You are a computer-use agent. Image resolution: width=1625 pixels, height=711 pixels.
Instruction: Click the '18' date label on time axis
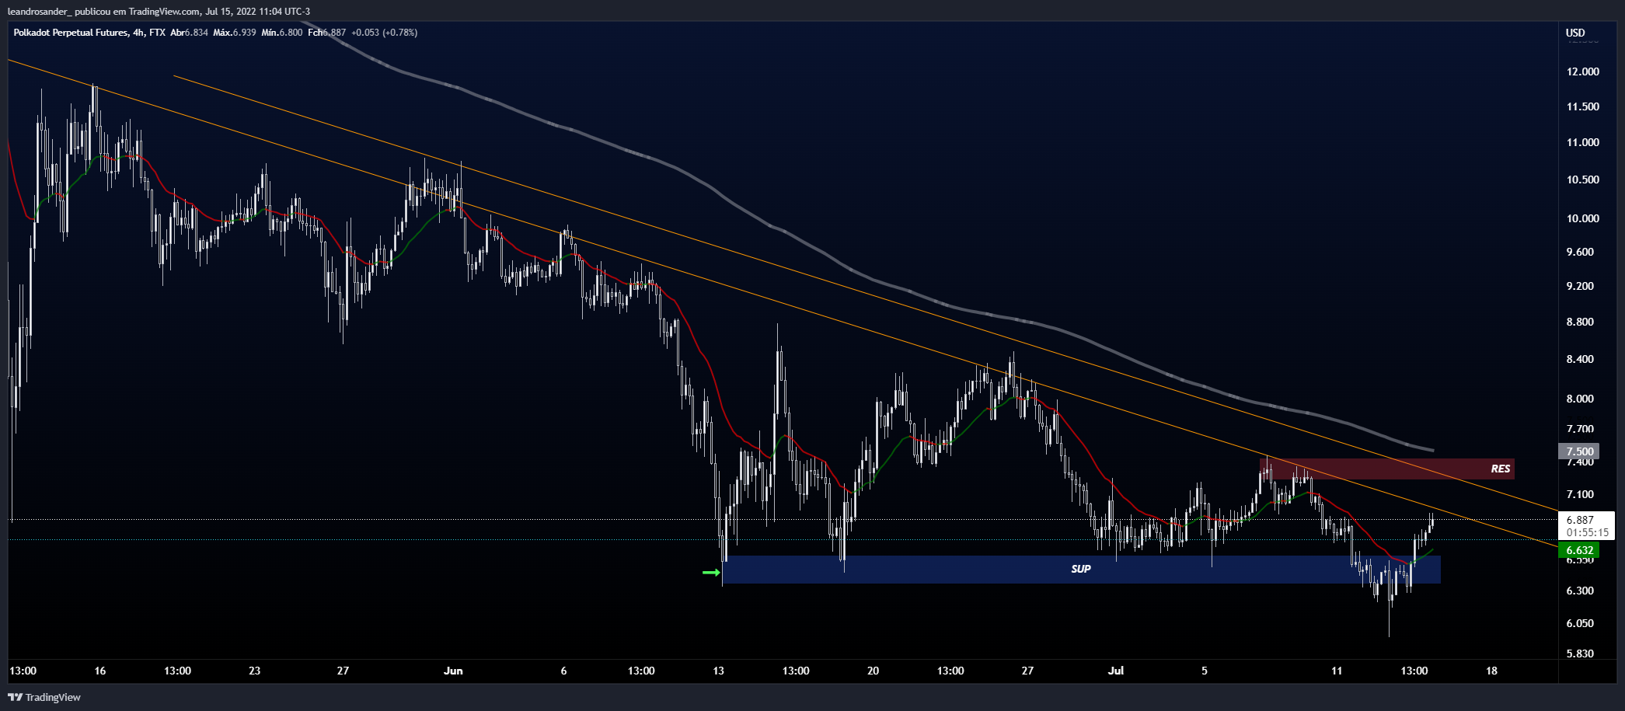(1491, 671)
